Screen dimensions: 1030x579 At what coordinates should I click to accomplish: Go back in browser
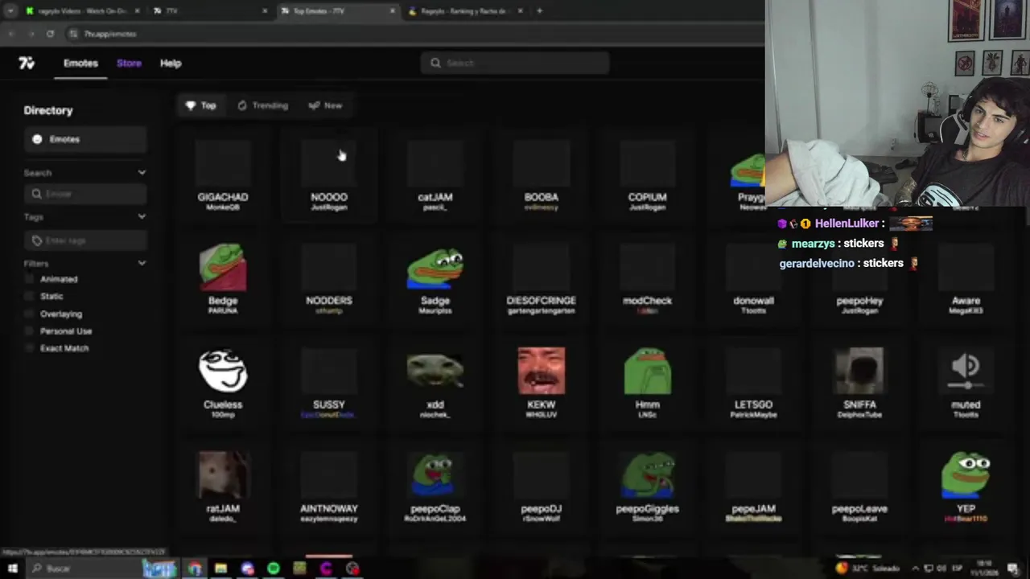point(11,34)
